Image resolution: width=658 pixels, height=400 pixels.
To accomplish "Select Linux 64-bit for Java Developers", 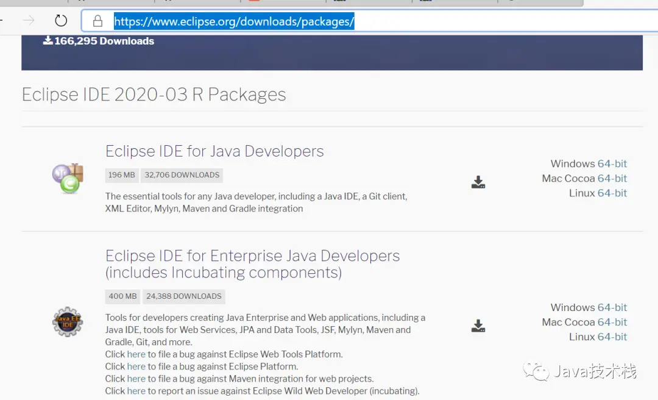I will (x=612, y=193).
